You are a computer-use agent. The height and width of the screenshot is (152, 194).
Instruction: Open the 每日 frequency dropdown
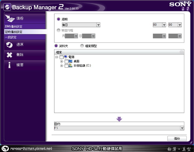[x=98, y=25]
